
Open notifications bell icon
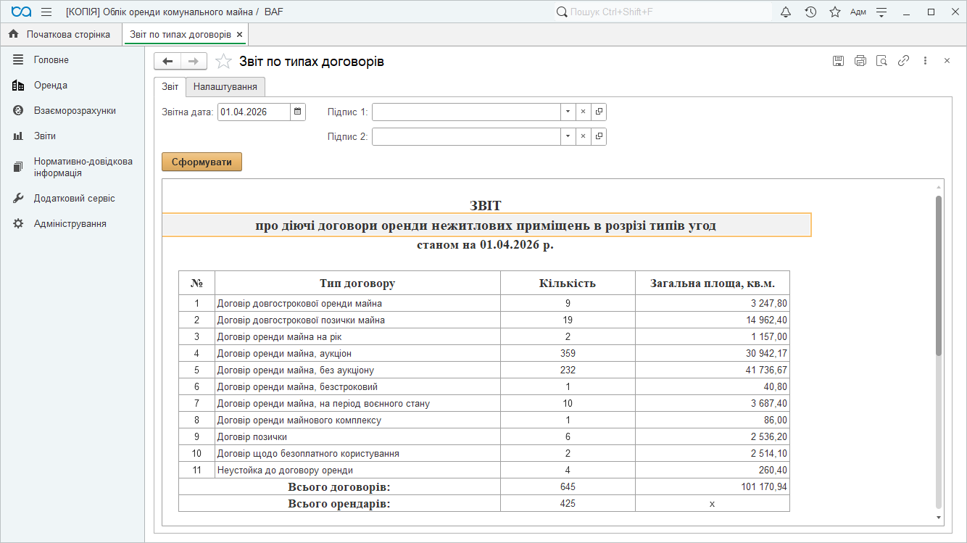[x=786, y=12]
